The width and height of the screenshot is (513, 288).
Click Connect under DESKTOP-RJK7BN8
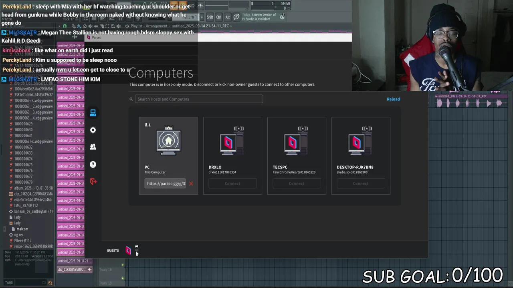(361, 184)
